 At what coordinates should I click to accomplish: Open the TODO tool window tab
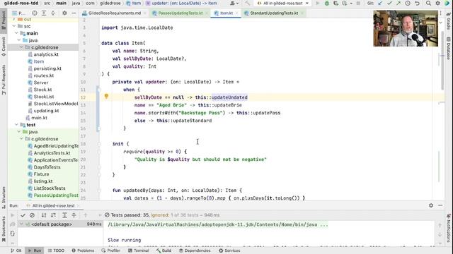click(57, 250)
